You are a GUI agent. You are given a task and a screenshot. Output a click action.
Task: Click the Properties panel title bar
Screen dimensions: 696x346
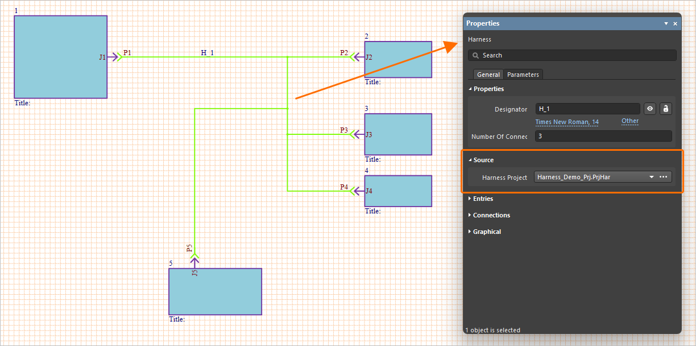(572, 23)
